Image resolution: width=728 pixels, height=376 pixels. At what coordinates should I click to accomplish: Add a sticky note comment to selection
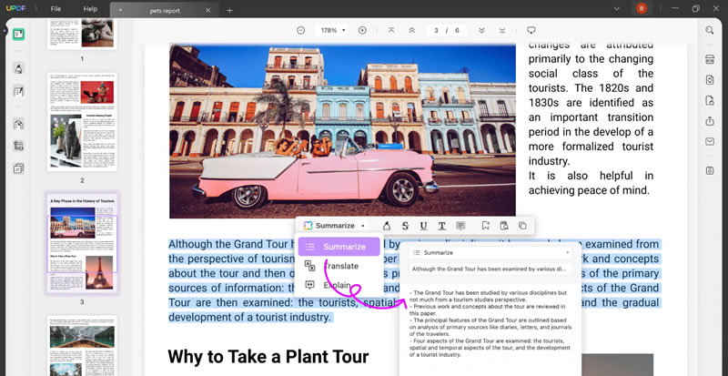click(460, 226)
